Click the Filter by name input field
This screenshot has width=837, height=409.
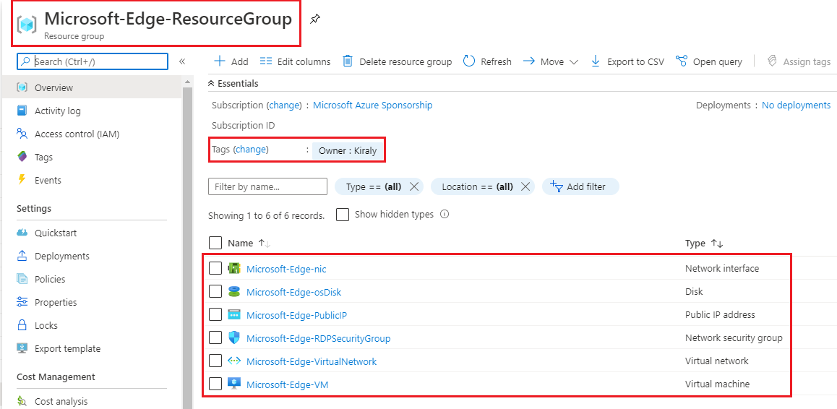pos(267,186)
